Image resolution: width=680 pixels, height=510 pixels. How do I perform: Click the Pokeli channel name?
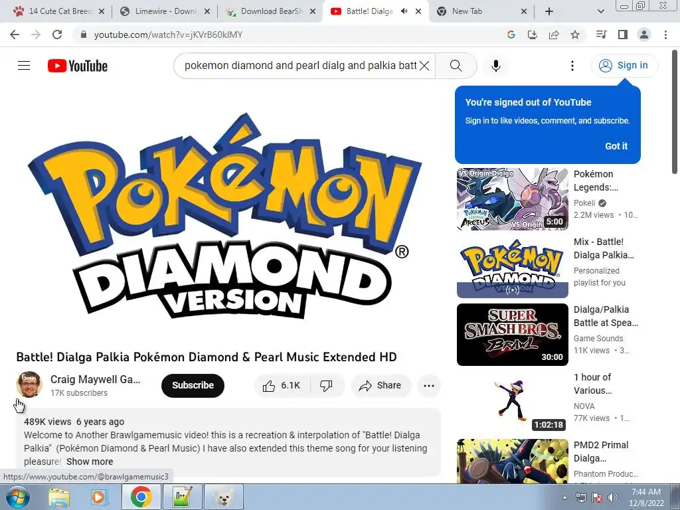[584, 203]
